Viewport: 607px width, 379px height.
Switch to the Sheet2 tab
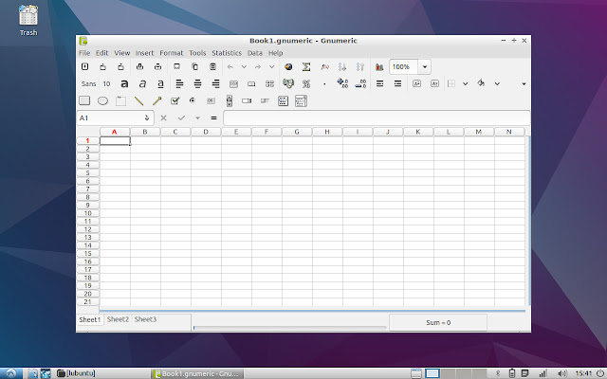tap(118, 319)
